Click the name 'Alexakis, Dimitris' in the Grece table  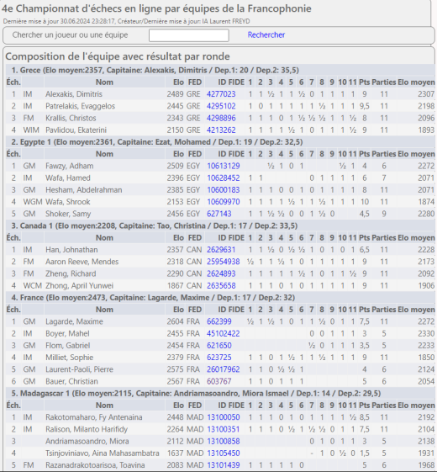74,94
